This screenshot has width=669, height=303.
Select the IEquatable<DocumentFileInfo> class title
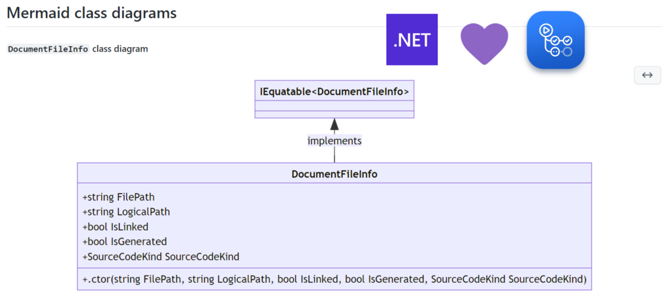(x=334, y=91)
